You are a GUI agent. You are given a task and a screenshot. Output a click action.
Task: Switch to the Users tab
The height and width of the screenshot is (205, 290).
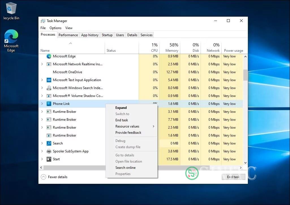point(120,35)
